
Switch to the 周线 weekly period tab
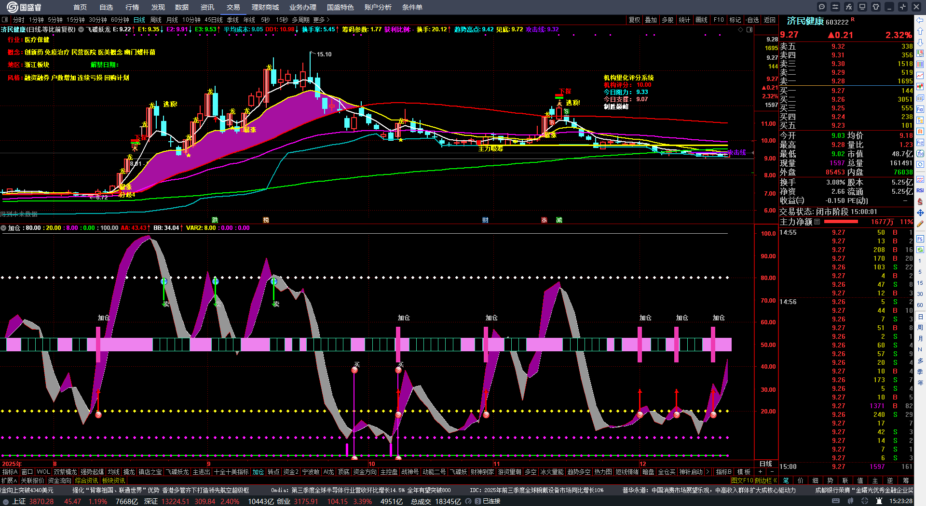click(x=156, y=20)
